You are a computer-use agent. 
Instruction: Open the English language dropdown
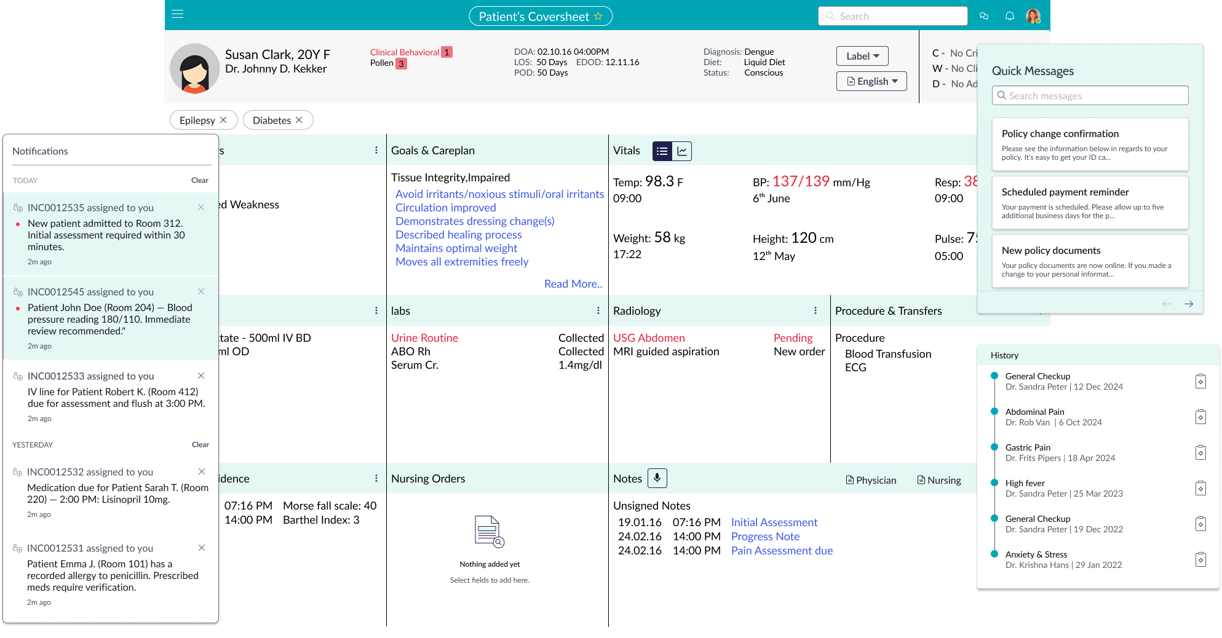pos(871,81)
